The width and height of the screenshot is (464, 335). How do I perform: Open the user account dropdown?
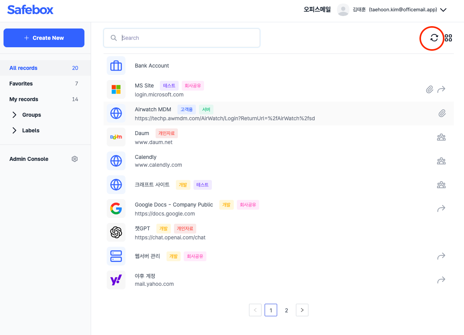(x=443, y=10)
